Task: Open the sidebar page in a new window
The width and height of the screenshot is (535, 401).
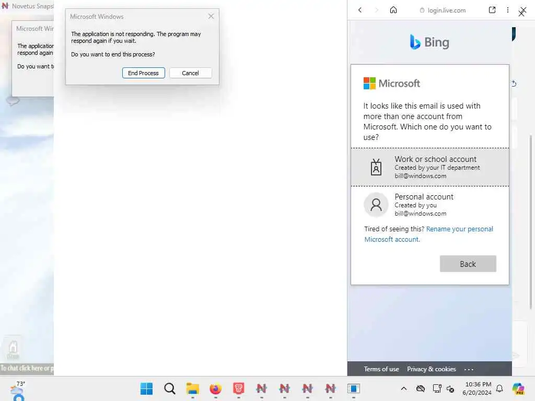Action: click(x=492, y=10)
